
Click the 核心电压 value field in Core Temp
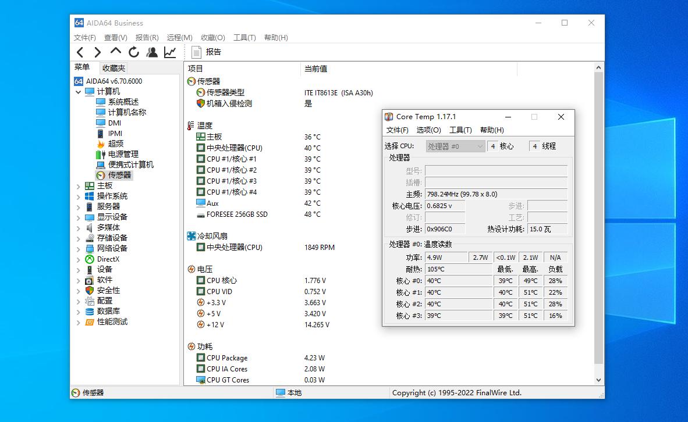coord(446,206)
